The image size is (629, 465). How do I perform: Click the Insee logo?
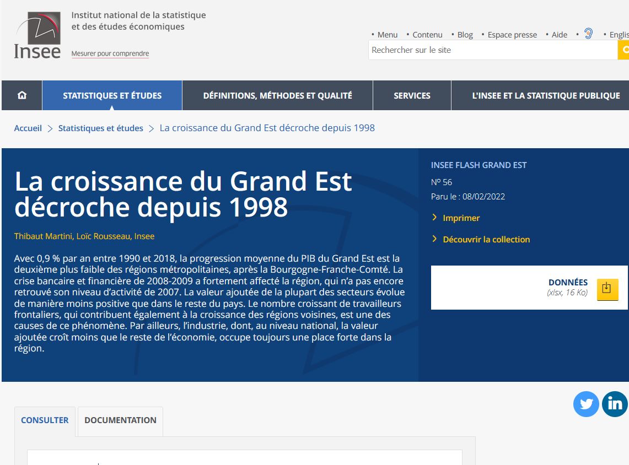click(x=37, y=35)
